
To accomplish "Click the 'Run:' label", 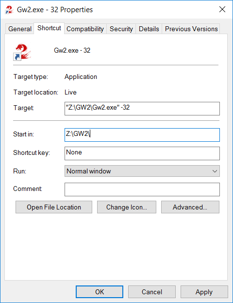I will (x=19, y=171).
